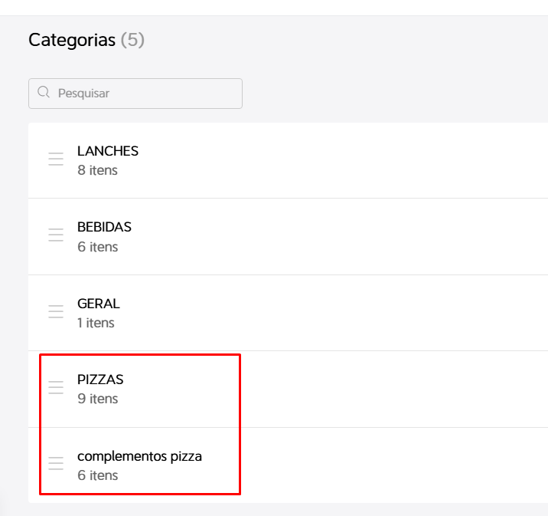Click the 1 itens count under GERAL
This screenshot has width=548, height=516.
click(96, 323)
